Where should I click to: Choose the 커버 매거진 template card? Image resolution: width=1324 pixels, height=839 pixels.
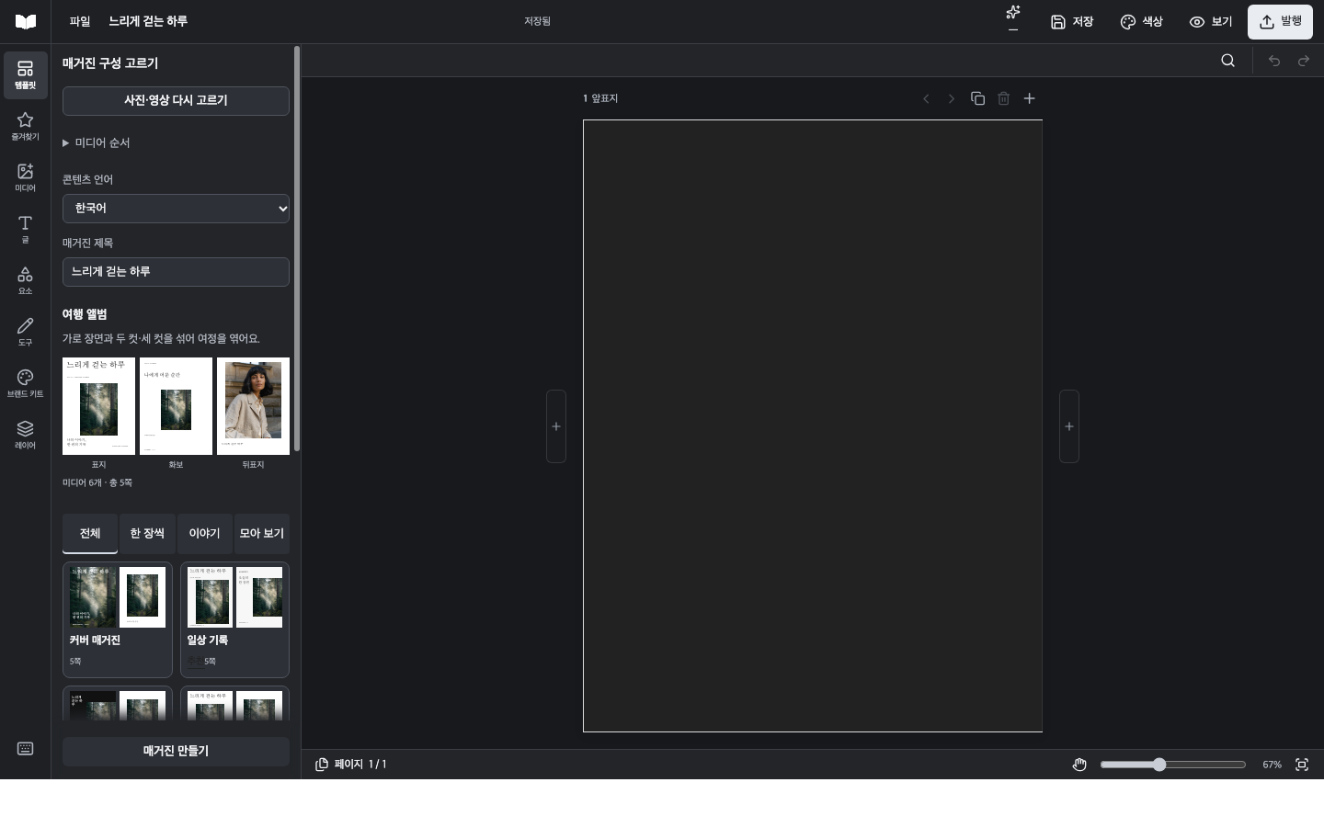[118, 620]
